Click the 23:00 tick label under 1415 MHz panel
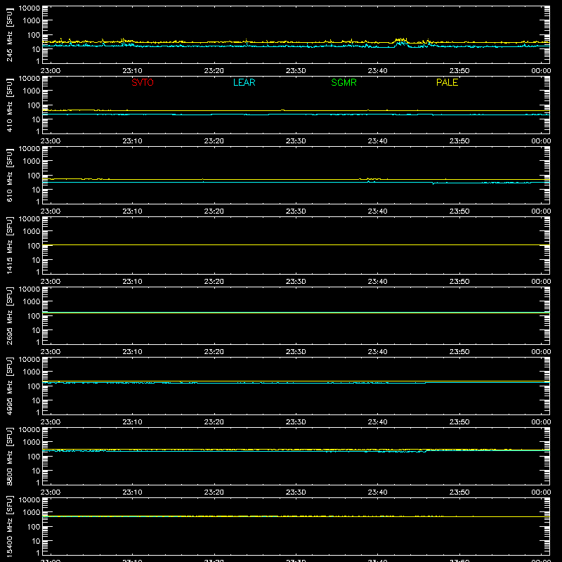 pos(51,282)
